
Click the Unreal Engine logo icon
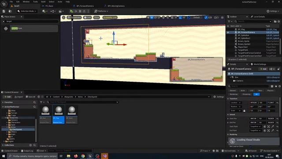(4, 4)
